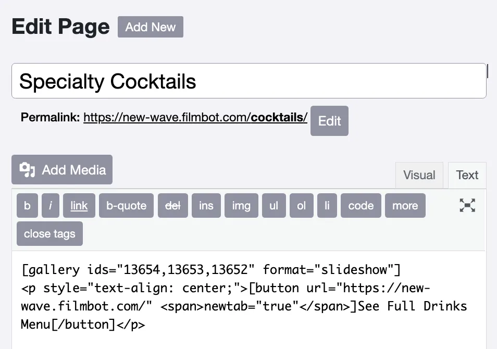Focus the Specialty Cocktails title field
The height and width of the screenshot is (349, 497).
[249, 81]
